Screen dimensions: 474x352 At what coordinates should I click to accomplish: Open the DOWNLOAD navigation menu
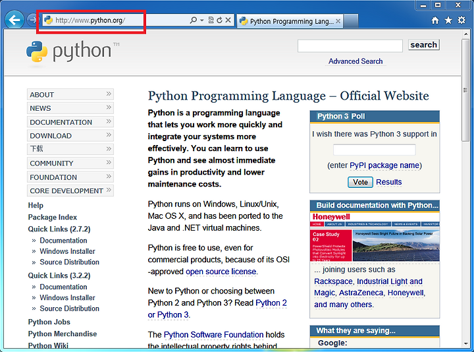click(x=70, y=136)
